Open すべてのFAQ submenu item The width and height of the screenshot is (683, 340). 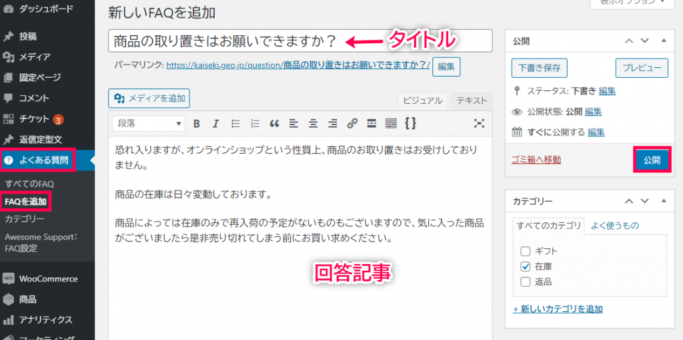pos(29,184)
